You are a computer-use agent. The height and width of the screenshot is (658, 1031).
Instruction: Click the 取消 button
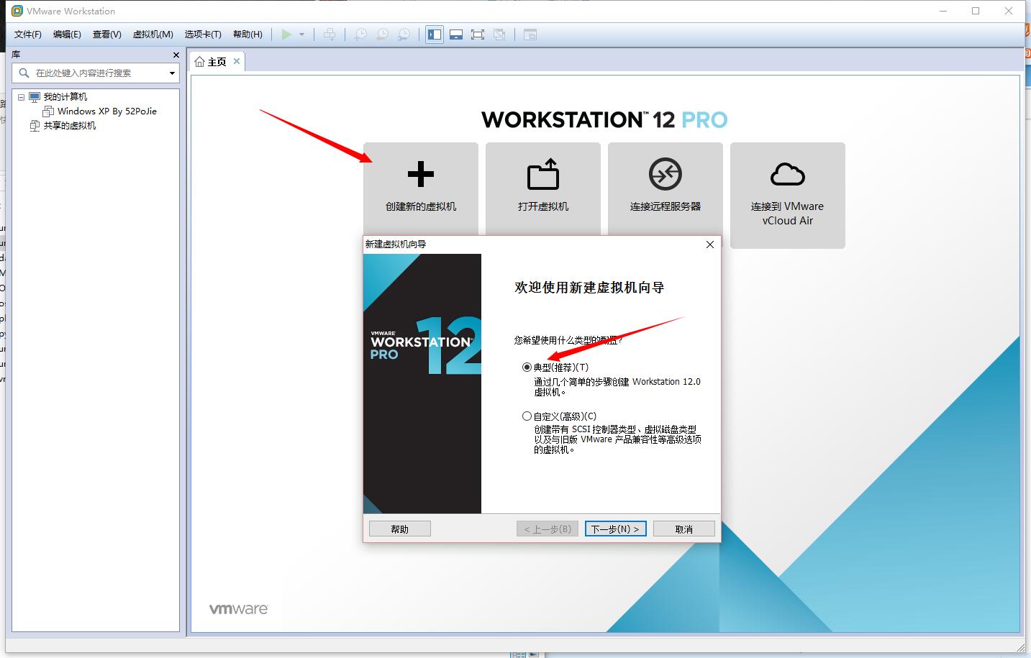coord(684,529)
